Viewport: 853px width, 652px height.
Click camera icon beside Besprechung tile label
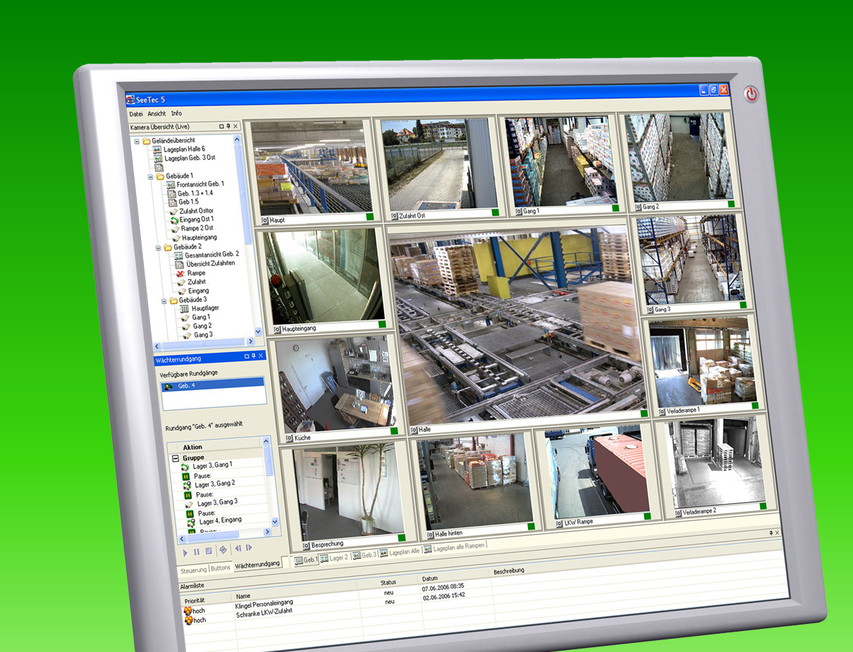click(x=307, y=545)
